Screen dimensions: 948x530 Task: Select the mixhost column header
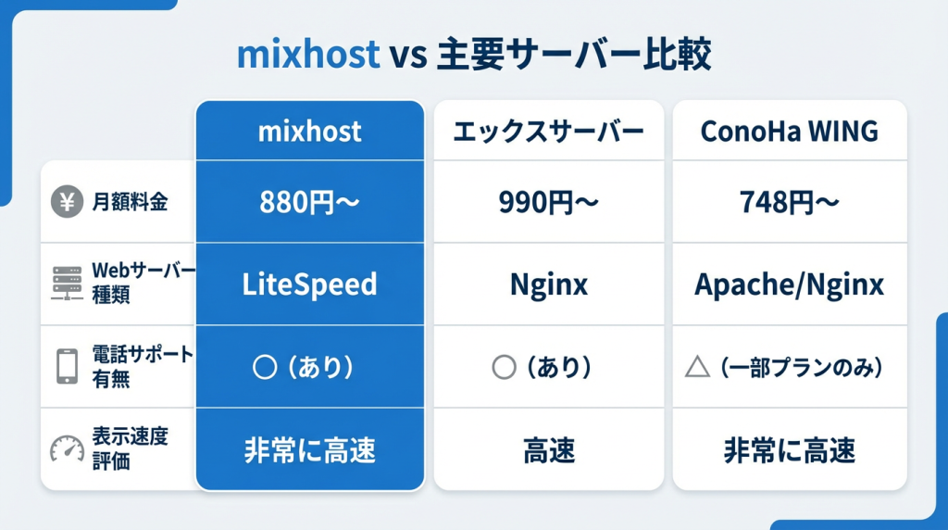tap(309, 131)
